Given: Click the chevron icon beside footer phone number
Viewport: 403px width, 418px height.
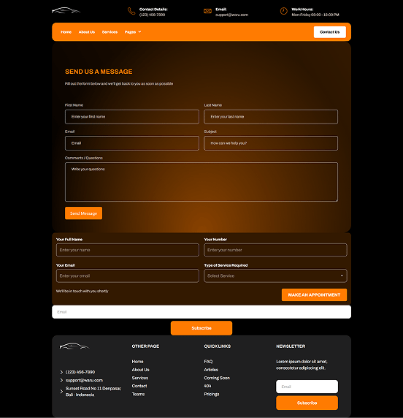Looking at the screenshot, I should 61,372.
